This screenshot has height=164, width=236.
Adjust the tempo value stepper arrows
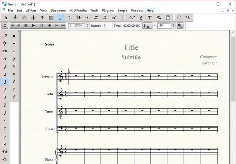click(172, 26)
